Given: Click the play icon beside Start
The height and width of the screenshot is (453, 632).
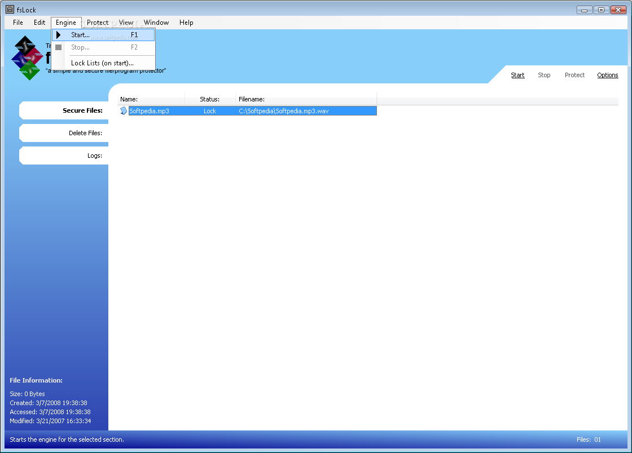Looking at the screenshot, I should coord(59,35).
